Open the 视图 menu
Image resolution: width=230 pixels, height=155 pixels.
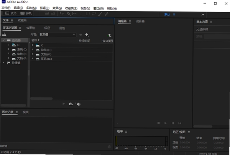point(85,8)
